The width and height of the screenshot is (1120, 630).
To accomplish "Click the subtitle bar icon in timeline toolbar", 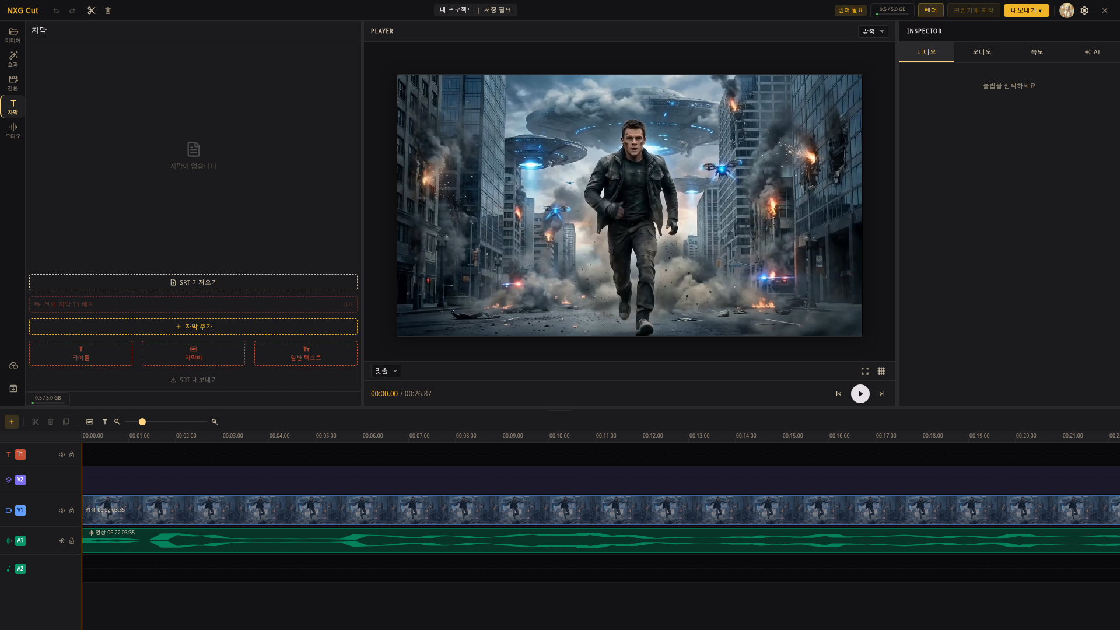I will tap(90, 422).
